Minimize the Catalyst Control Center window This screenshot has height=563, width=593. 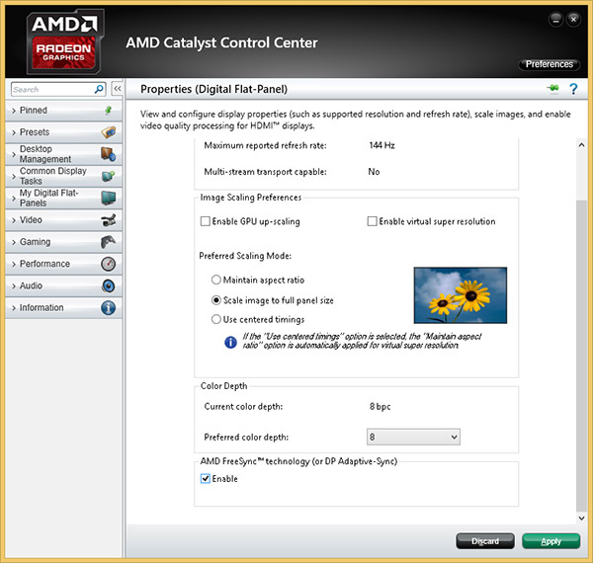coord(555,20)
